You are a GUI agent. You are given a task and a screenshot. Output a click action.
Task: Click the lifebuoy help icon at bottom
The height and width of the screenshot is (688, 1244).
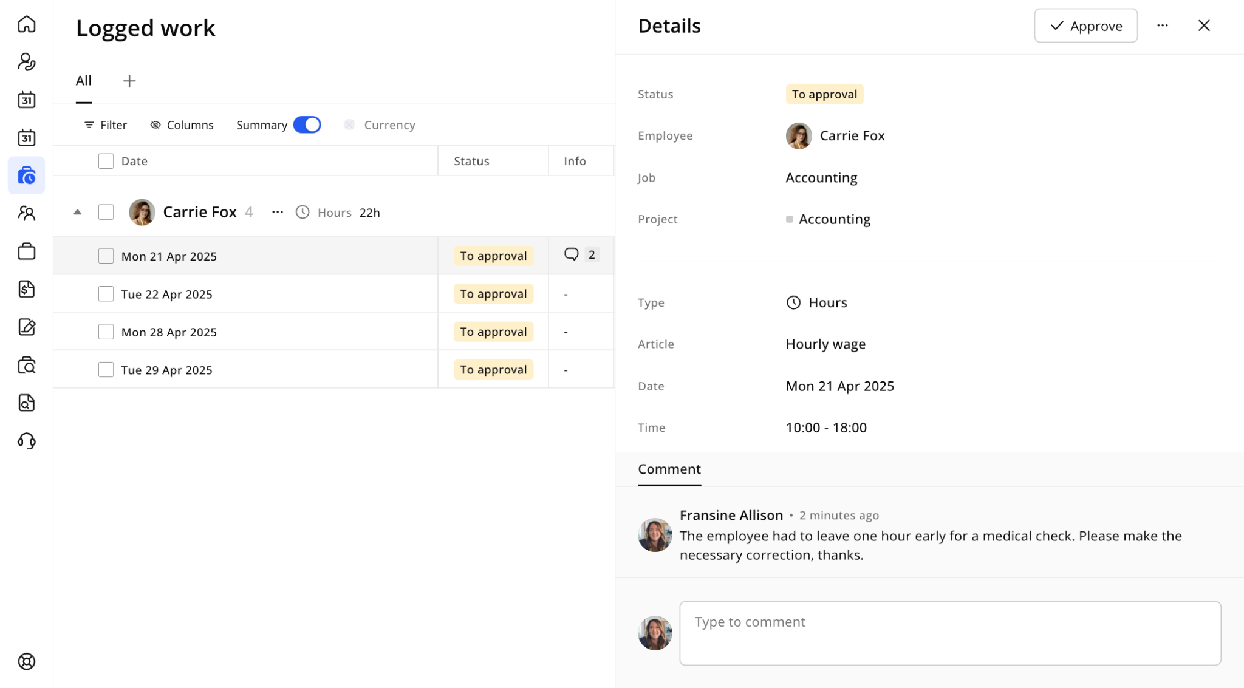pyautogui.click(x=27, y=661)
